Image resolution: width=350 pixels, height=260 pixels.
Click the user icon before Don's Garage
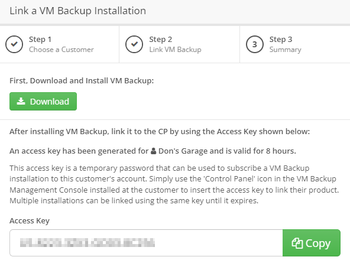(153, 151)
